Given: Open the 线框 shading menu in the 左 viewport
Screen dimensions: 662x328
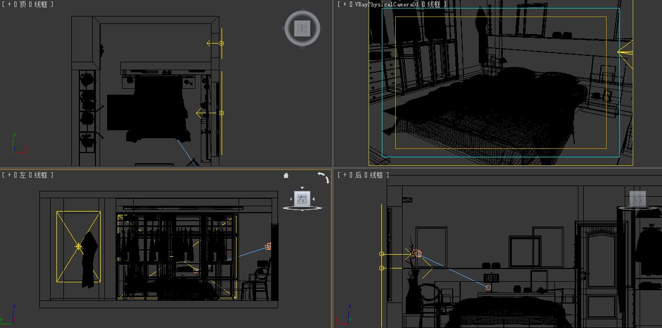Looking at the screenshot, I should point(41,175).
